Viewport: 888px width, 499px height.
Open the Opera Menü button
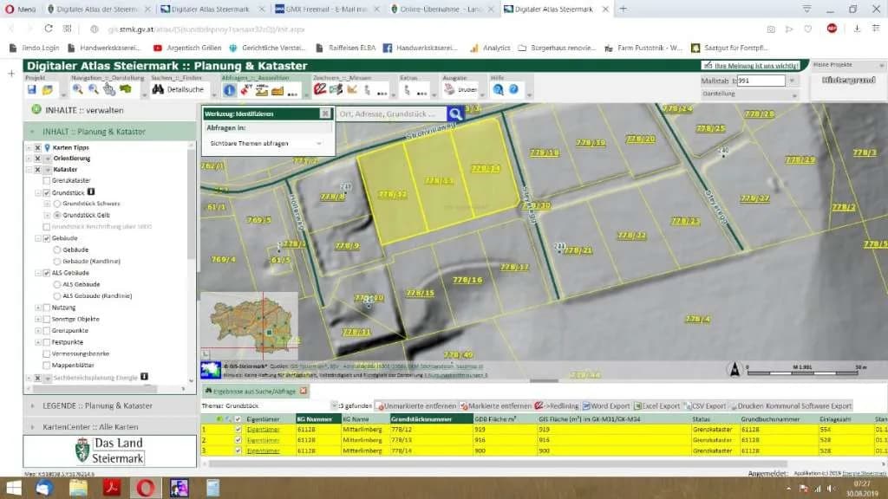pos(20,9)
